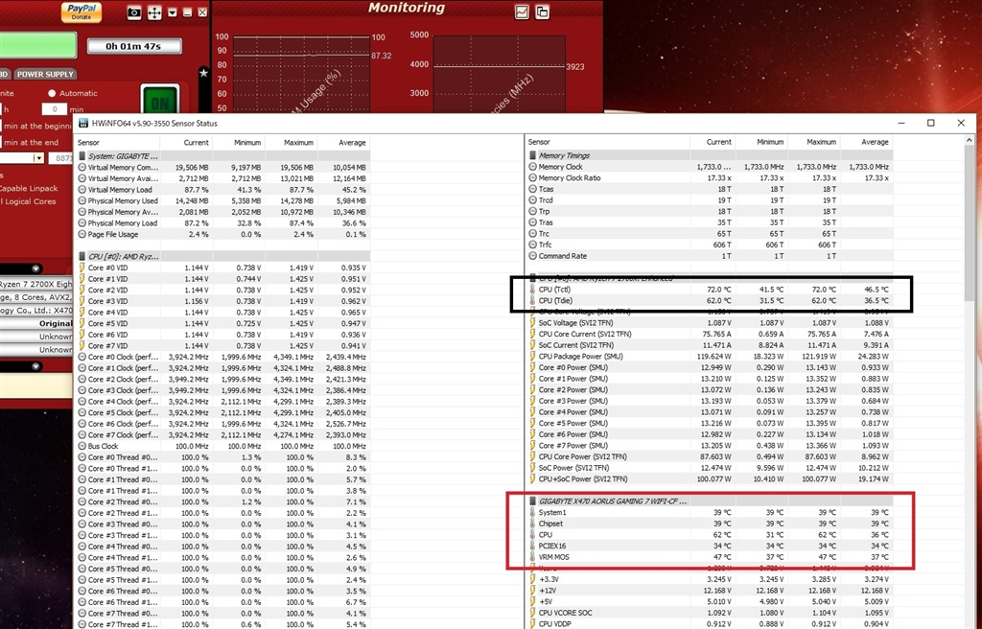Select the CPU+SoC Power (SVI2 TFN) row
982x629 pixels.
[x=709, y=479]
